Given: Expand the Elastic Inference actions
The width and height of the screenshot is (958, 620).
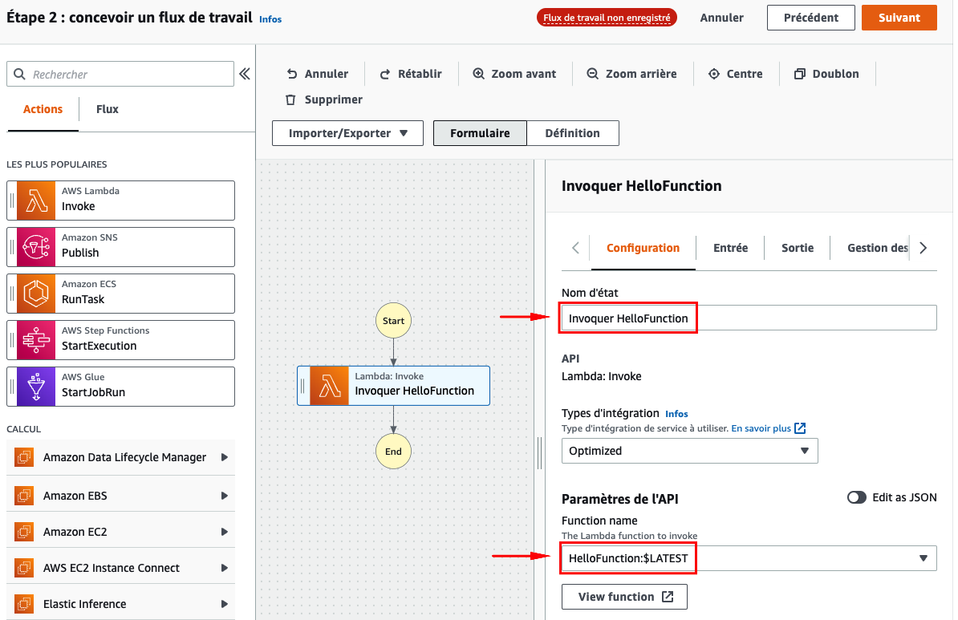Looking at the screenshot, I should (224, 603).
